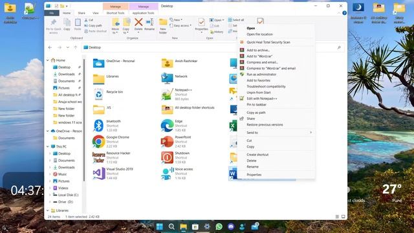
Task: Open Downloads in Quick access
Action: point(66,74)
